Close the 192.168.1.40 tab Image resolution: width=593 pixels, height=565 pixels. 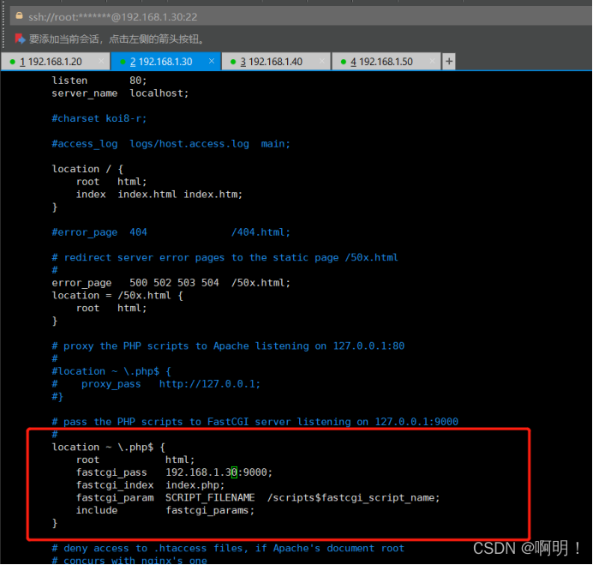click(x=322, y=61)
